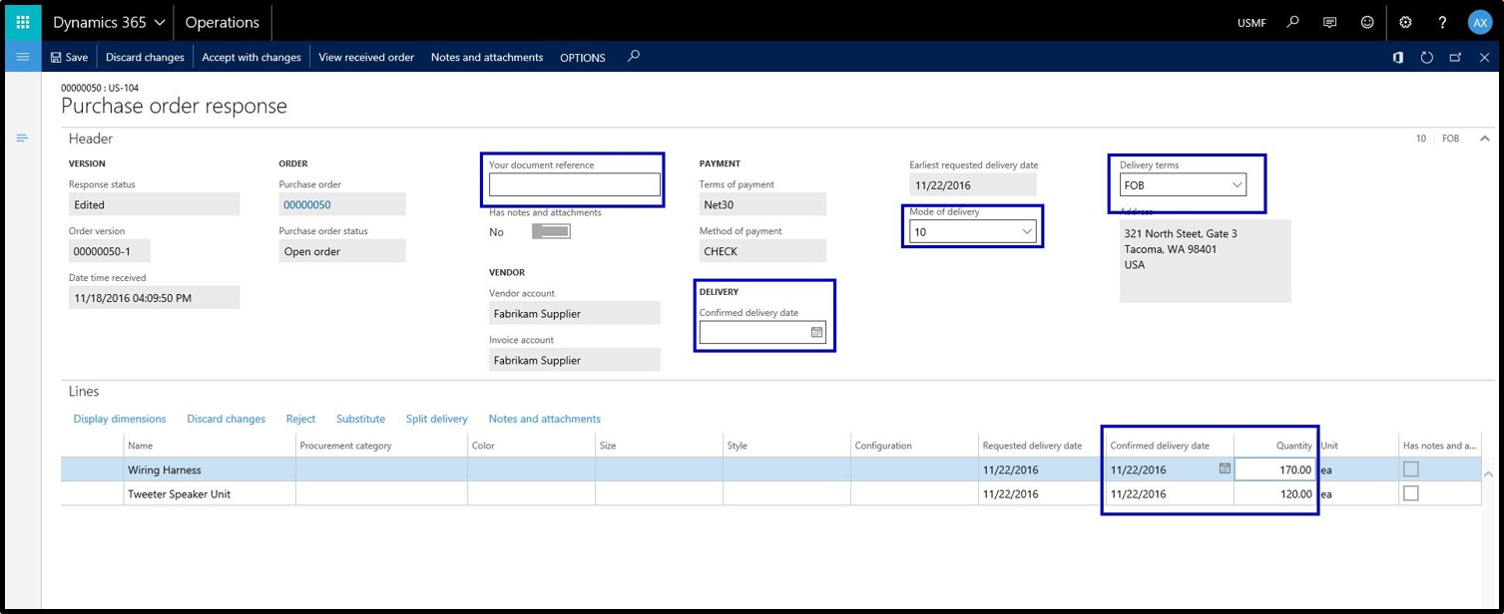Expand the Delivery terms dropdown
This screenshot has width=1504, height=614.
click(1237, 185)
